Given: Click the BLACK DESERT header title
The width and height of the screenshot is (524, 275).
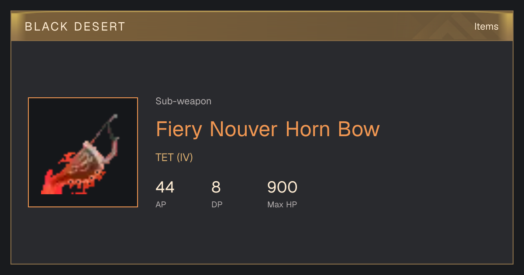Looking at the screenshot, I should pos(75,26).
